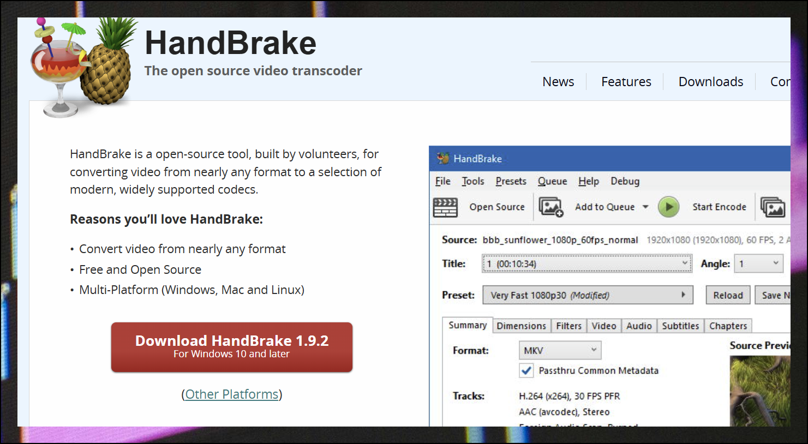Switch to the Chapters tab
The height and width of the screenshot is (444, 808).
tap(728, 326)
